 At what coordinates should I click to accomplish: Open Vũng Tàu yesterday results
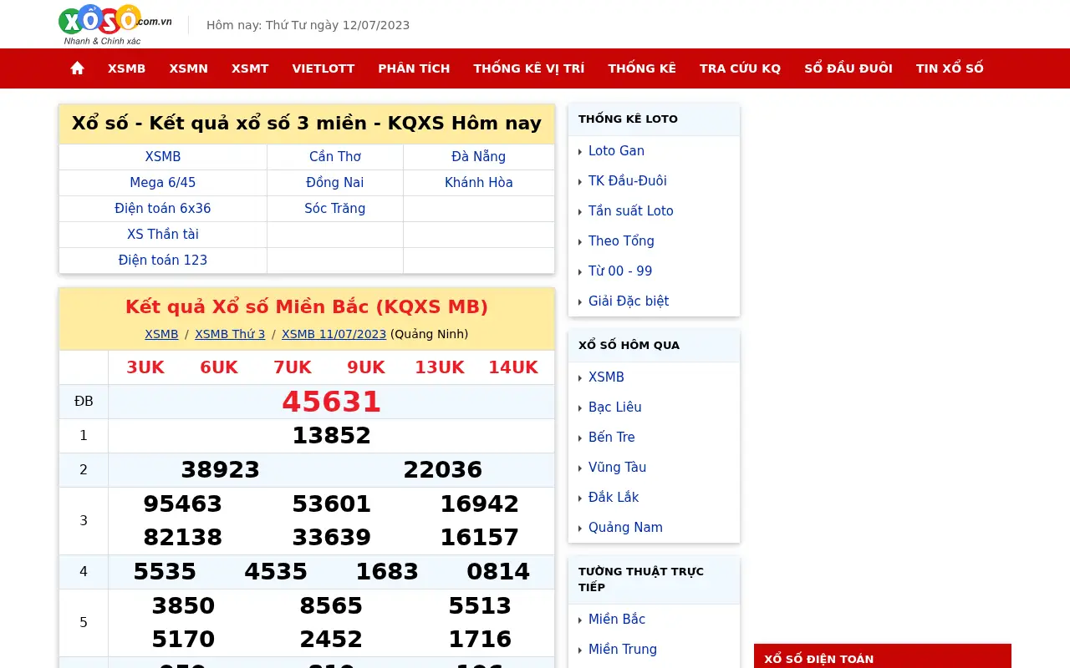tap(617, 468)
